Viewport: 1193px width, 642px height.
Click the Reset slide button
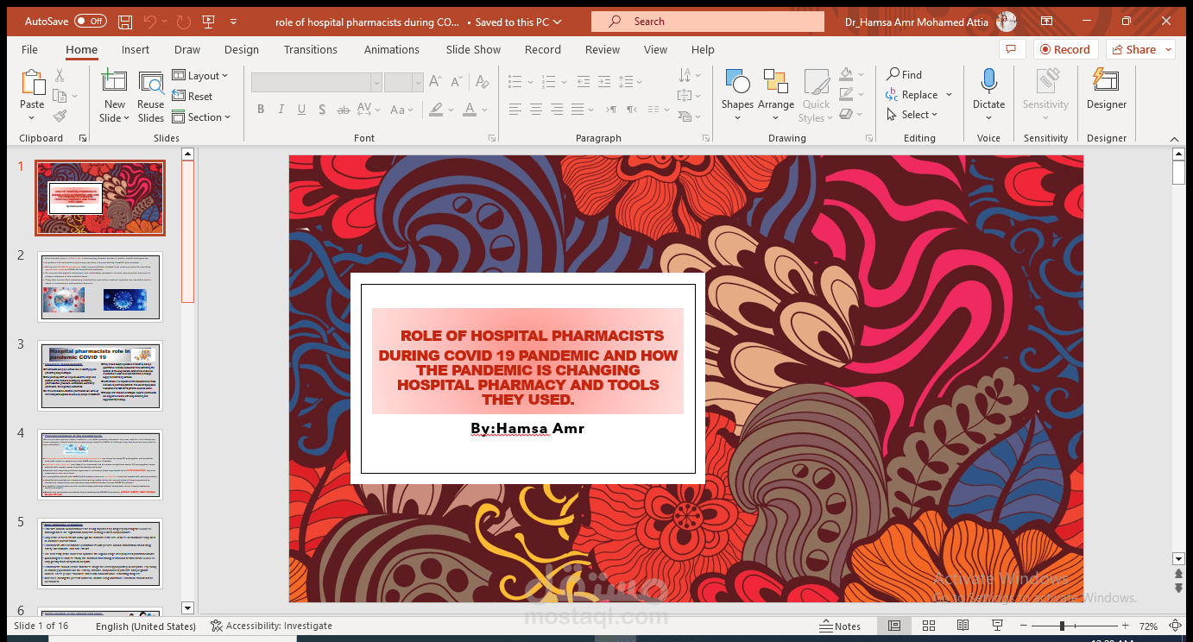pyautogui.click(x=193, y=97)
